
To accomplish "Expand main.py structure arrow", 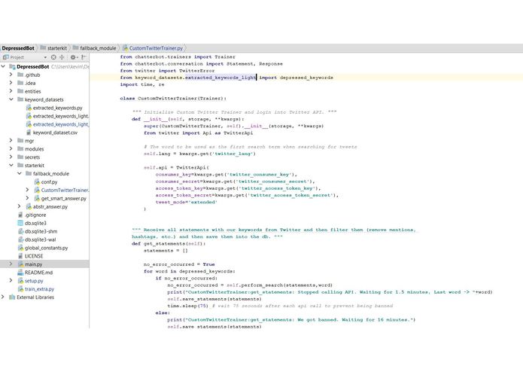I will (11, 264).
